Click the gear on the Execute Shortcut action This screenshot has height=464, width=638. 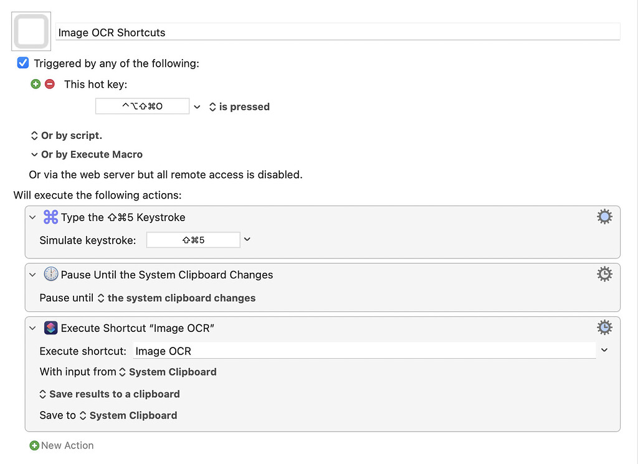(x=604, y=327)
